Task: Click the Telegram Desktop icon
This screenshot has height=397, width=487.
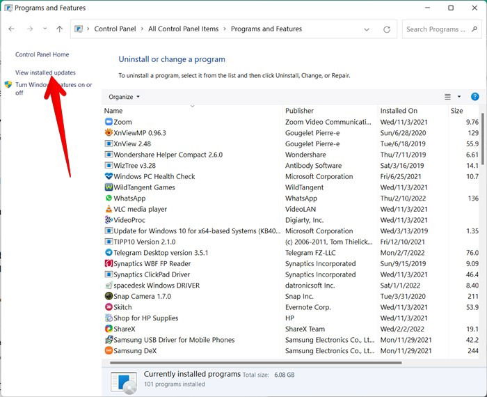Action: [x=109, y=252]
